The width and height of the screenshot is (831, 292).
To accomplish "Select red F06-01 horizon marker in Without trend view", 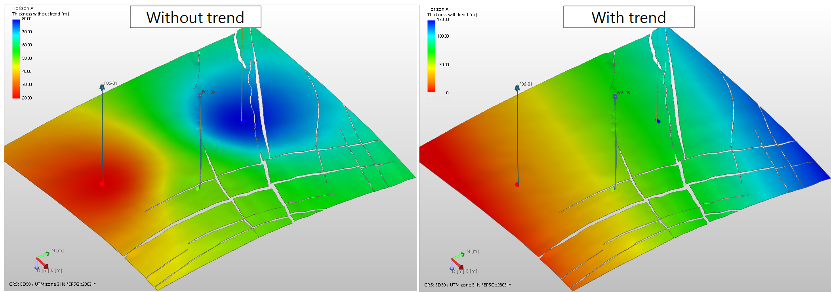I will coord(102,184).
